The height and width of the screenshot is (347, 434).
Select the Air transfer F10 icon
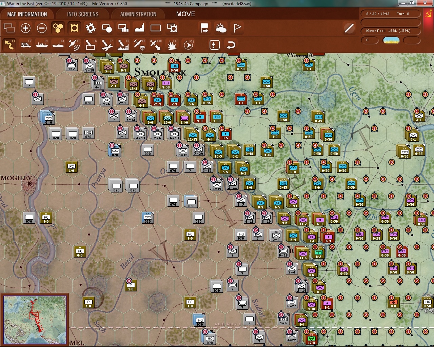point(156,45)
